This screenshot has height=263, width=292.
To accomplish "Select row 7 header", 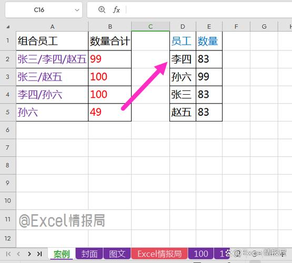I will tap(8, 148).
